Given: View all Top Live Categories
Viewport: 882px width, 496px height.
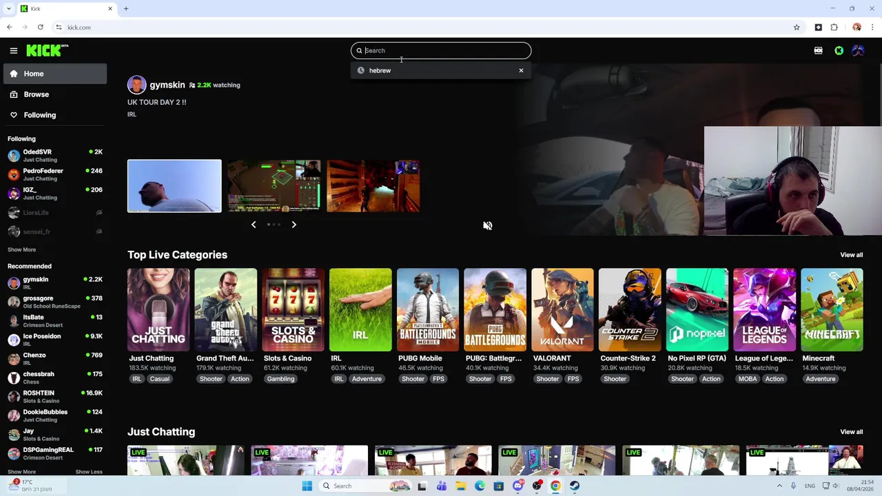Looking at the screenshot, I should click(851, 255).
